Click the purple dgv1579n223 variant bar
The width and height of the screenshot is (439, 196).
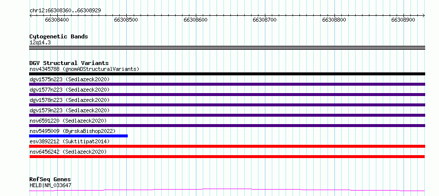click(227, 115)
